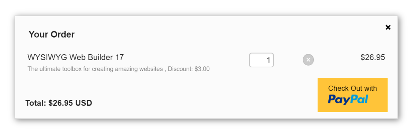Remove WYSIWYG Web Builder 17 from order
415x135 pixels.
coord(308,60)
